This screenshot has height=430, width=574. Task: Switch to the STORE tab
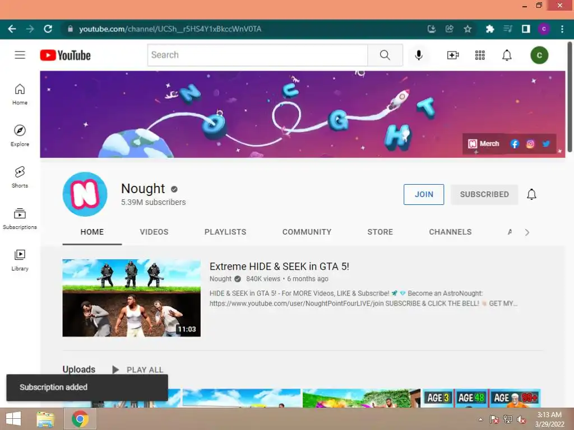click(x=380, y=232)
